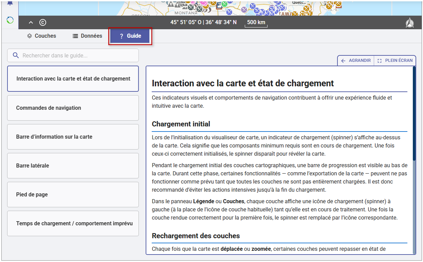The width and height of the screenshot is (423, 262).
Task: Toggle the 500 km scale bar
Action: tap(256, 23)
